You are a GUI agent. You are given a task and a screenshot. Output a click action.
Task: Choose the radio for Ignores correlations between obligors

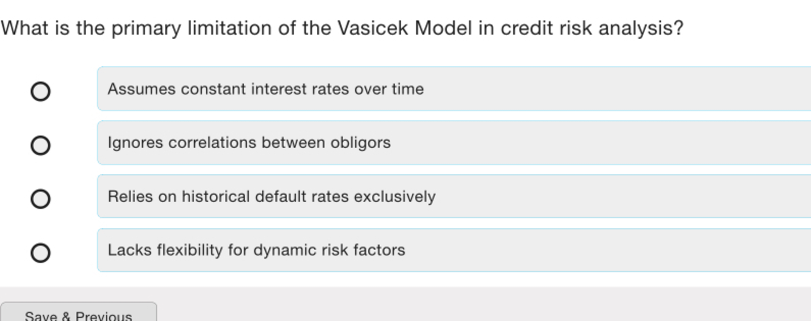point(40,145)
